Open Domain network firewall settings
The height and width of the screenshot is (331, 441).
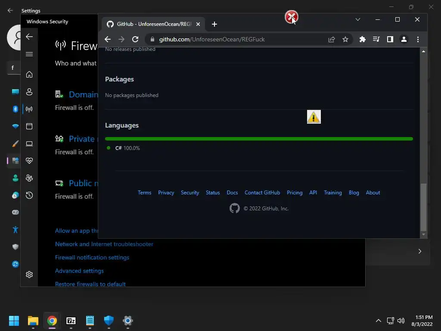[x=83, y=94]
